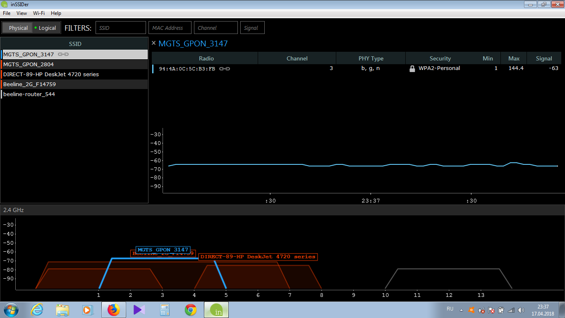The width and height of the screenshot is (565, 318).
Task: Click the SSID filter input field
Action: pos(121,28)
